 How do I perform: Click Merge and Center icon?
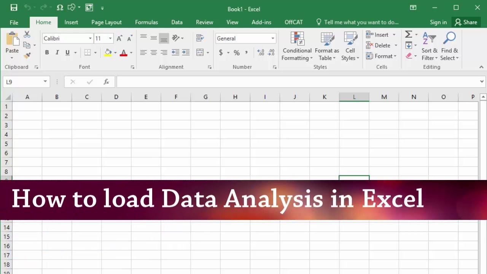coord(200,53)
